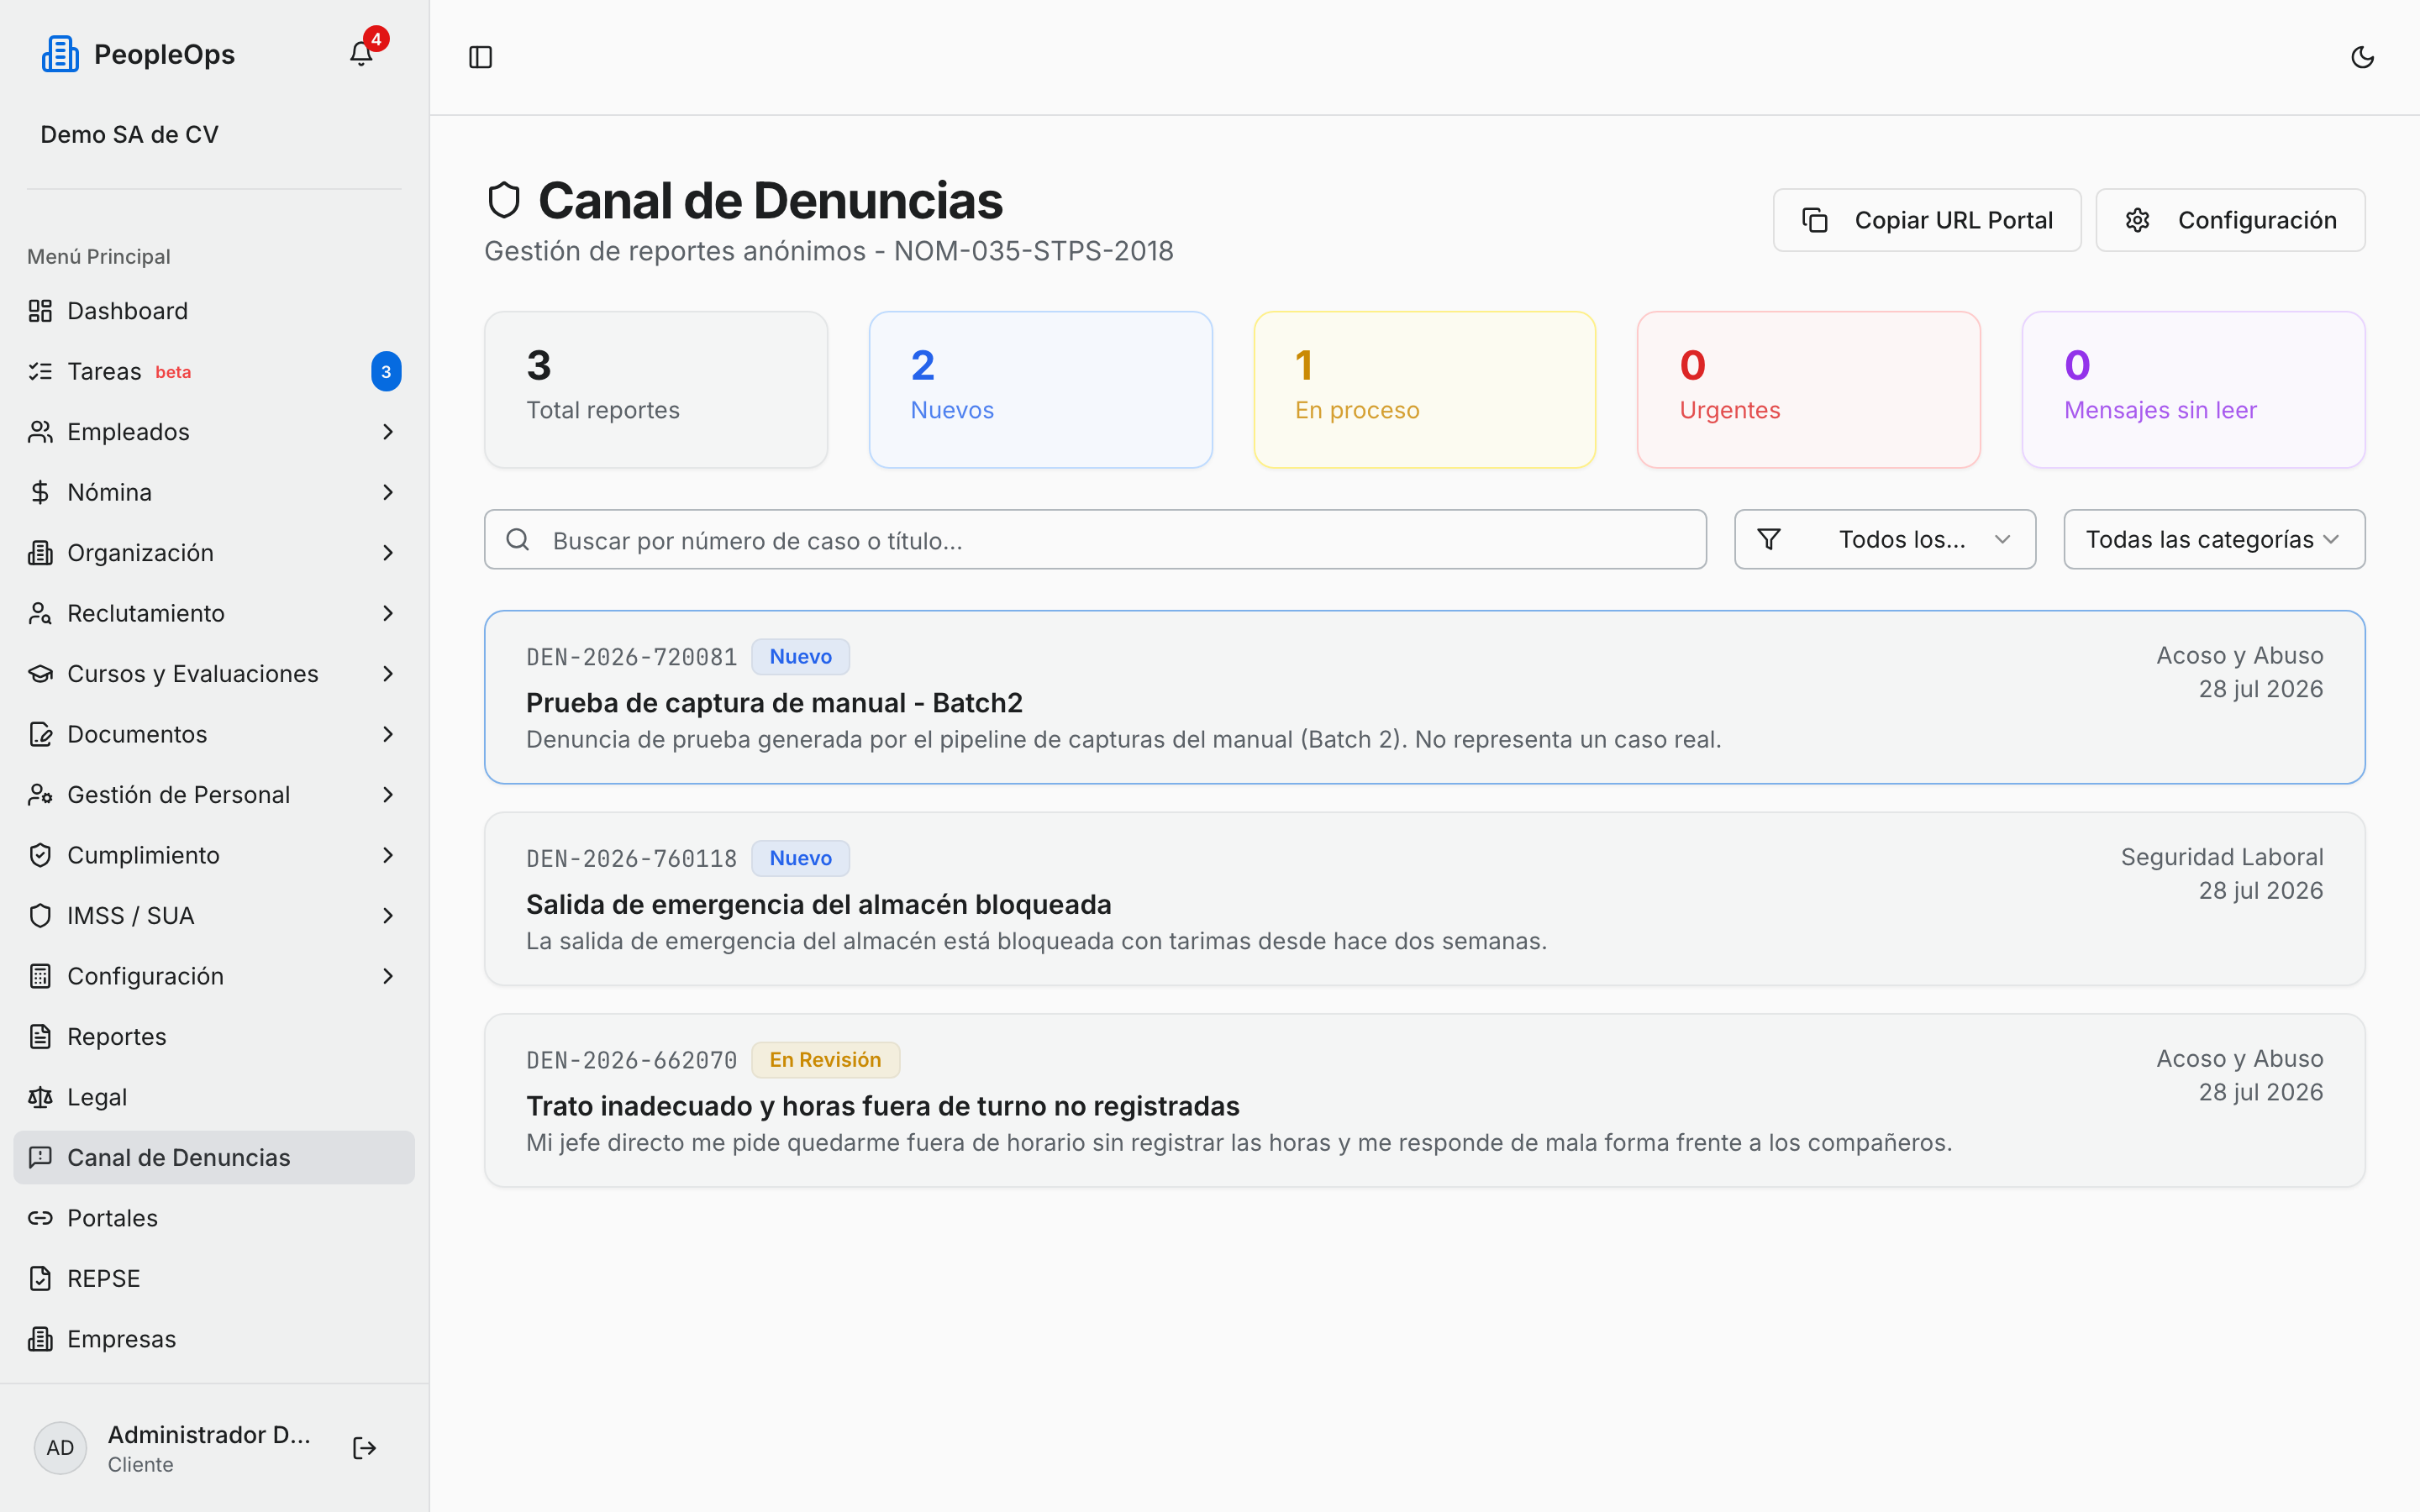The image size is (2420, 1512).
Task: Open the Todos los... status dropdown
Action: point(1885,540)
